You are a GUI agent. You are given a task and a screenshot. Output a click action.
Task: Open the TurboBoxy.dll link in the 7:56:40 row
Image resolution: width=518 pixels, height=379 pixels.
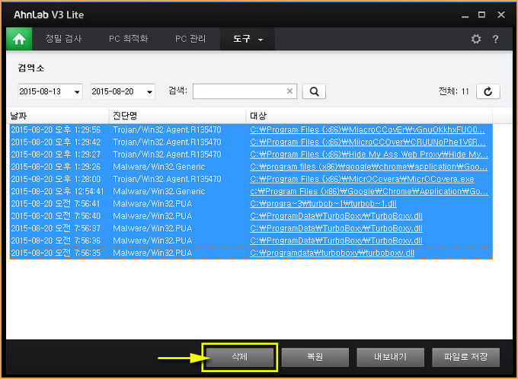coord(336,216)
